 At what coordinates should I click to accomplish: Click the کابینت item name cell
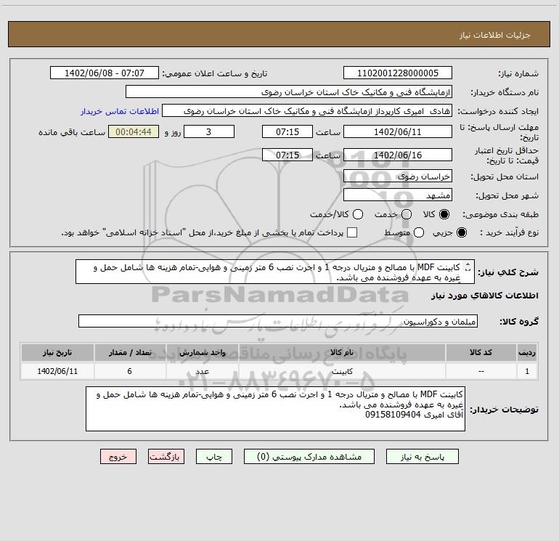click(342, 371)
